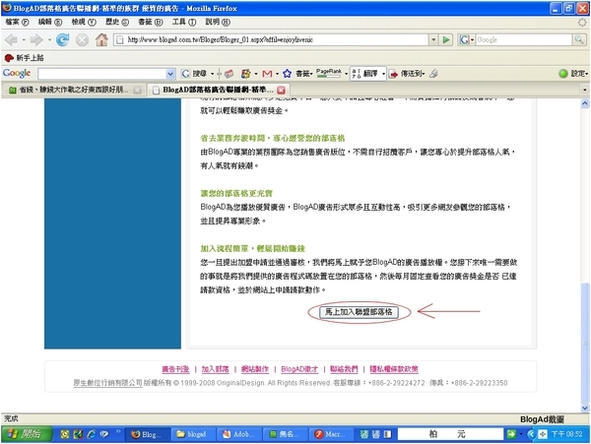Open the 原生數位行銷有限公司 link
This screenshot has height=444, width=591.
coord(107,383)
